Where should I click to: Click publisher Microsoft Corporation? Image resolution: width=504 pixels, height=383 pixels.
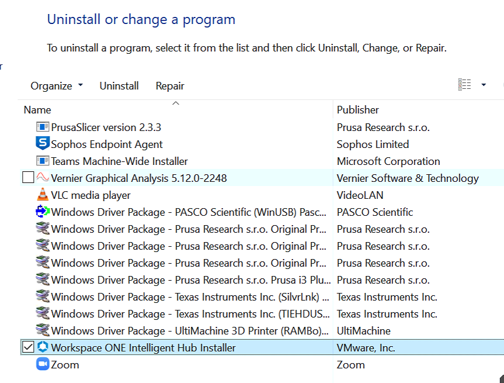click(x=388, y=161)
